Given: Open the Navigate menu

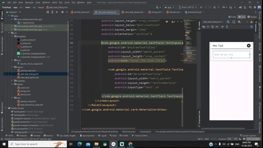Looking at the screenshot, I should (29, 2).
